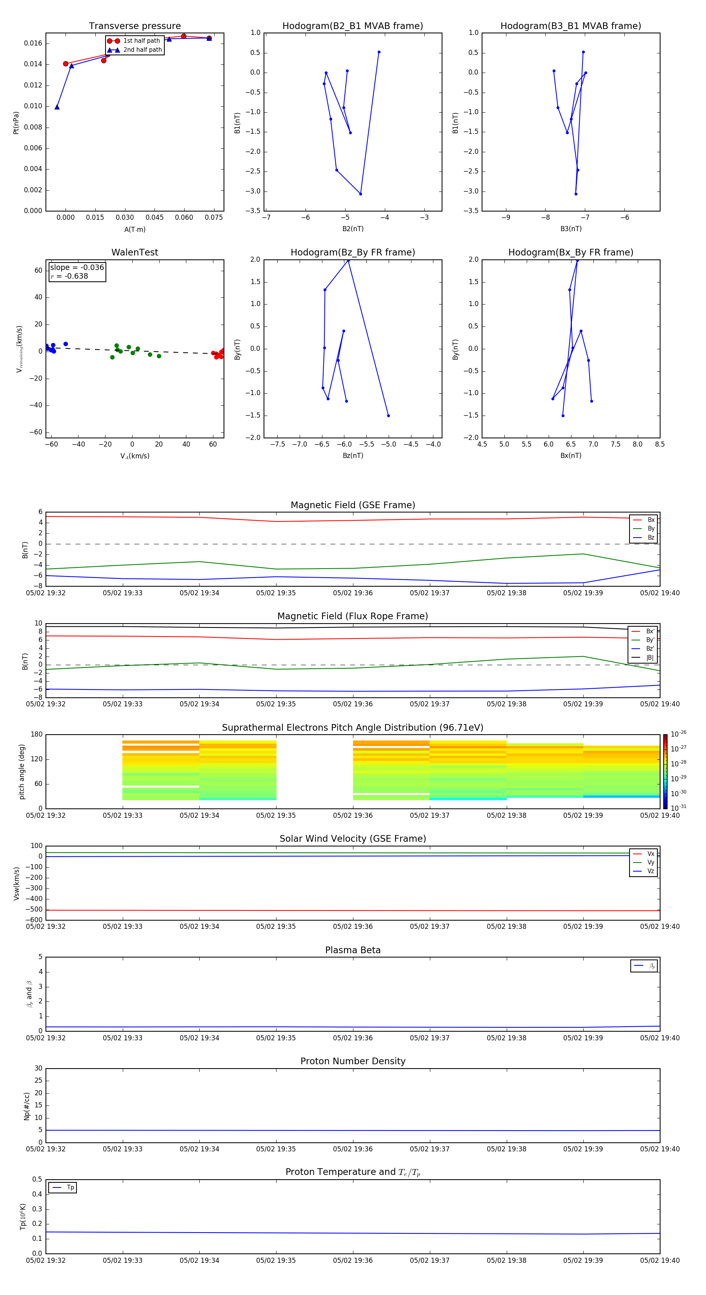706x1295 pixels.
Task: Click the Vx legend entry
Action: pyautogui.click(x=644, y=854)
